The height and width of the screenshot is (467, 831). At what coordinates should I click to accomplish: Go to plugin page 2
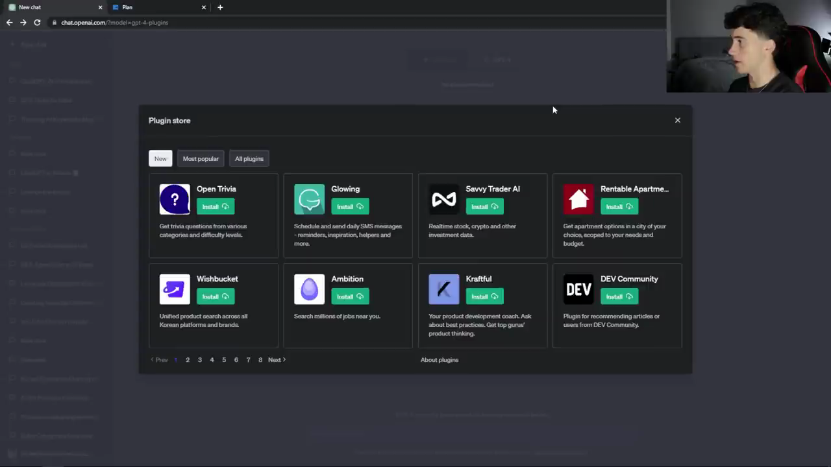point(188,360)
